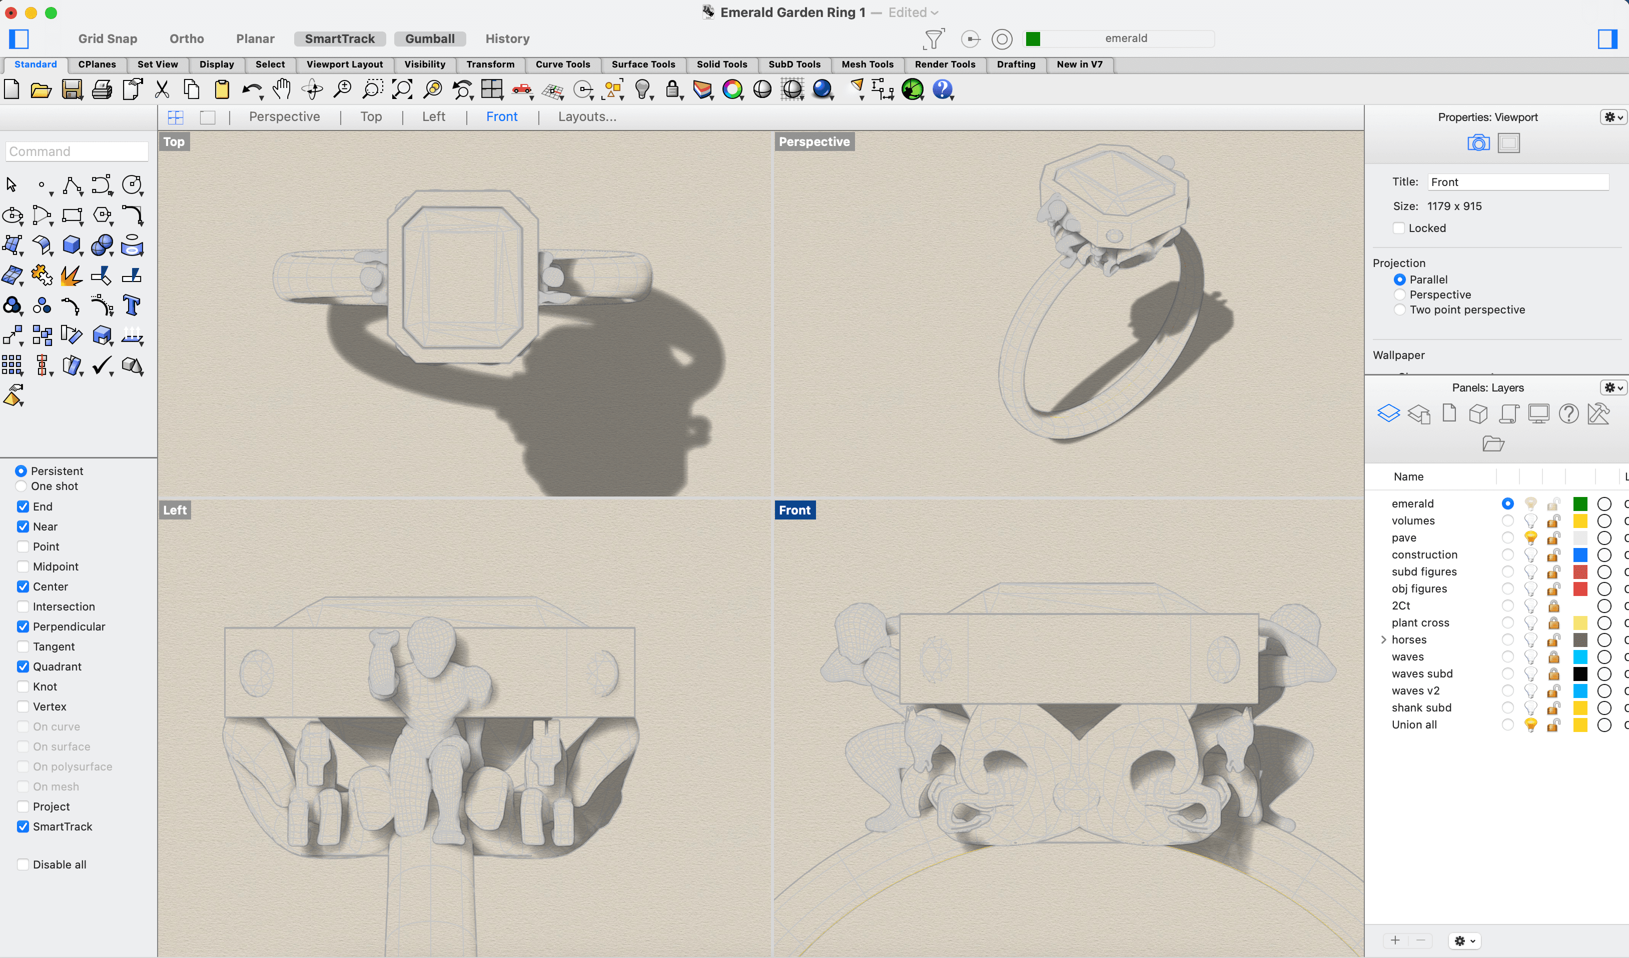The height and width of the screenshot is (958, 1629).
Task: Expand the horses layer group
Action: (1383, 639)
